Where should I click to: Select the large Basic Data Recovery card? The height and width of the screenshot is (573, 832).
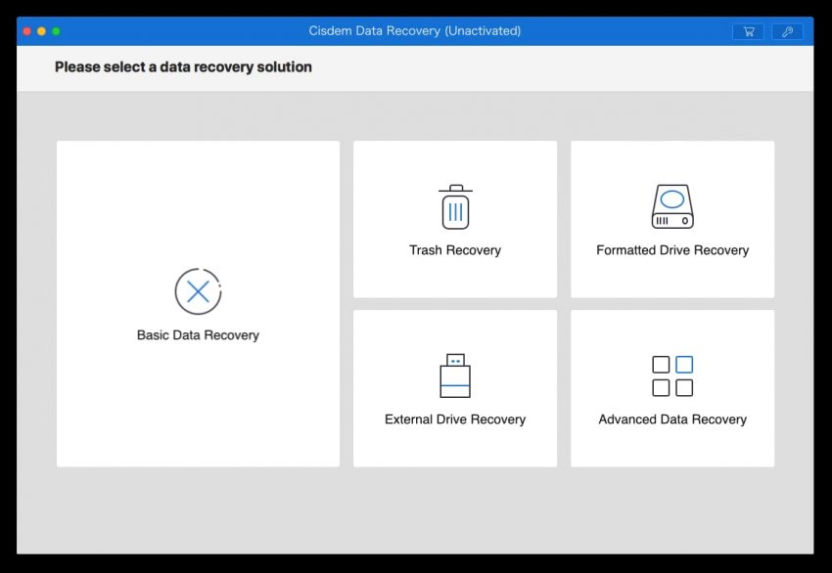[x=198, y=304]
